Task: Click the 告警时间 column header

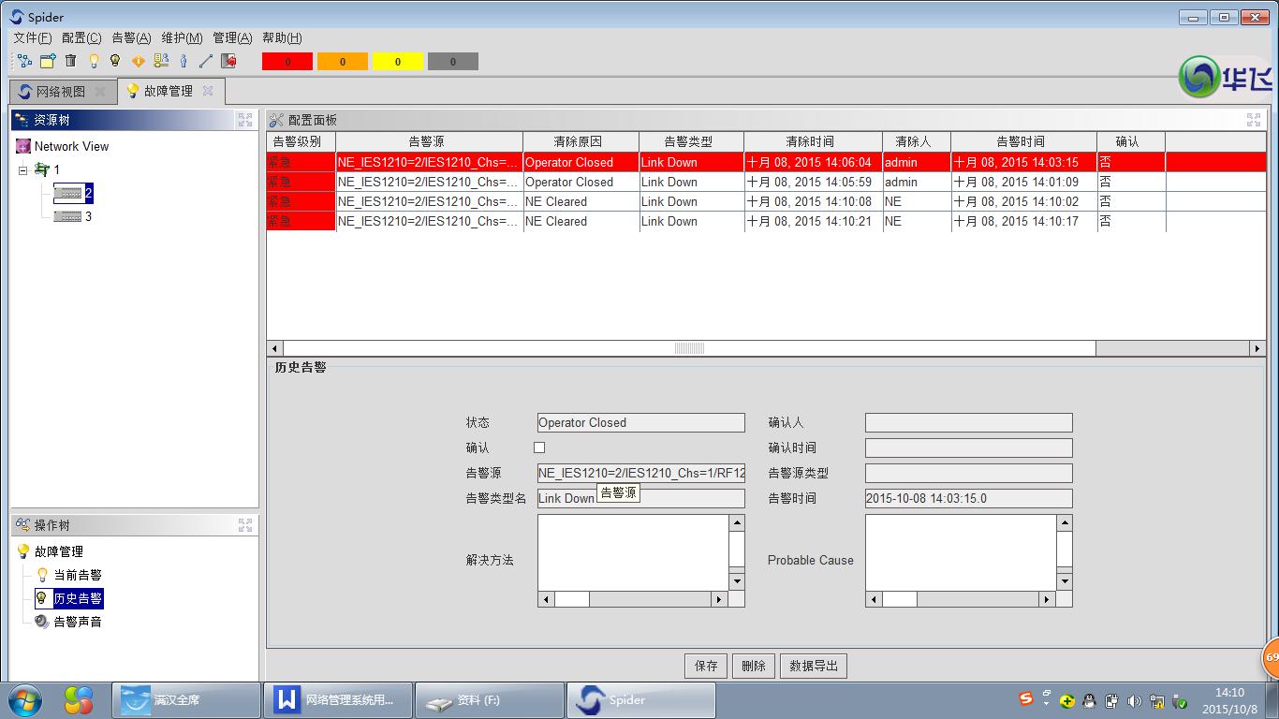Action: (1022, 141)
